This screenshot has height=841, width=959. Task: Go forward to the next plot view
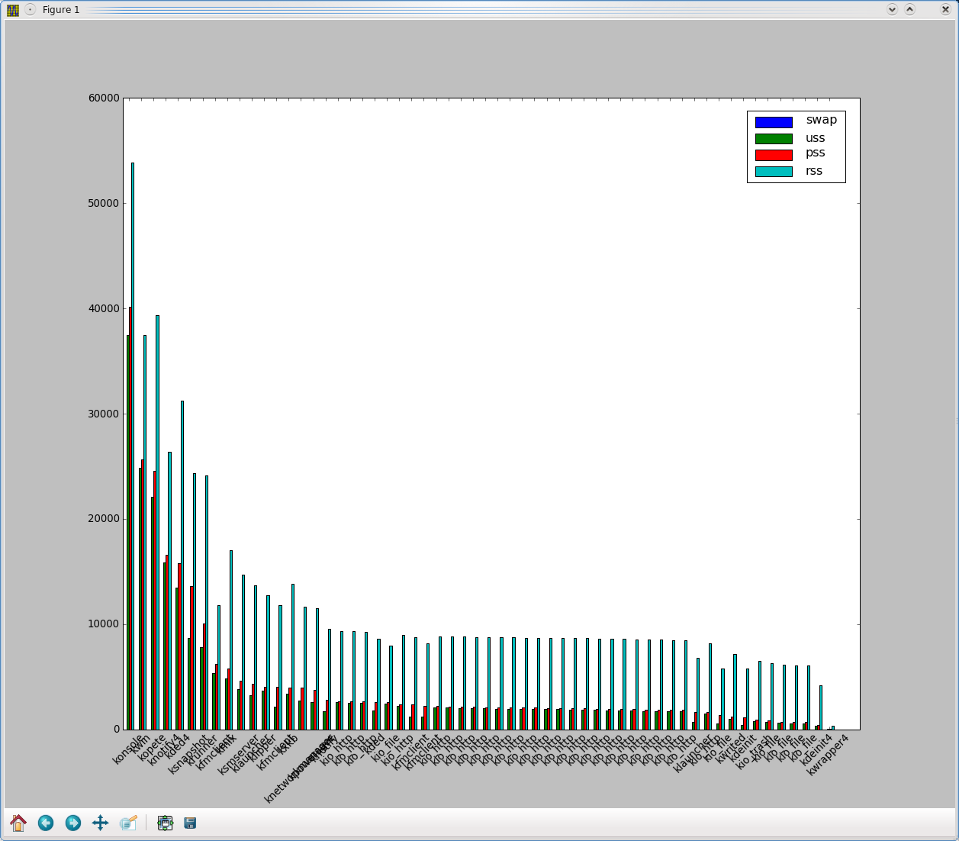73,823
